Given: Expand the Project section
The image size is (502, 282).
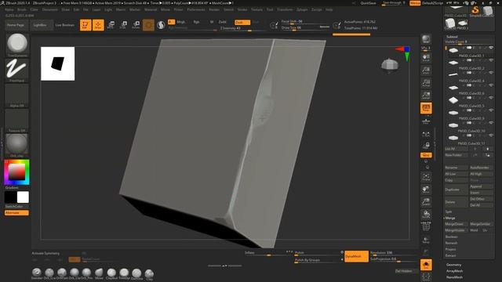Looking at the screenshot, I should tap(450, 249).
